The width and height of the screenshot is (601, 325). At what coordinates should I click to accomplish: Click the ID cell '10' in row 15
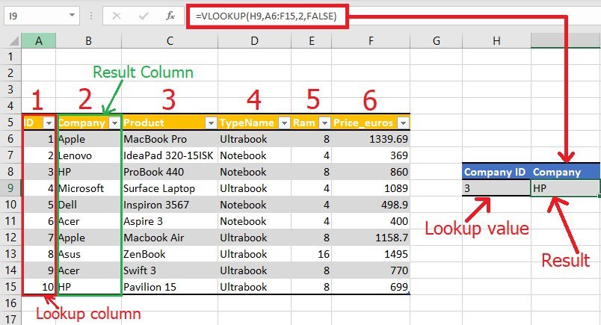click(x=39, y=287)
